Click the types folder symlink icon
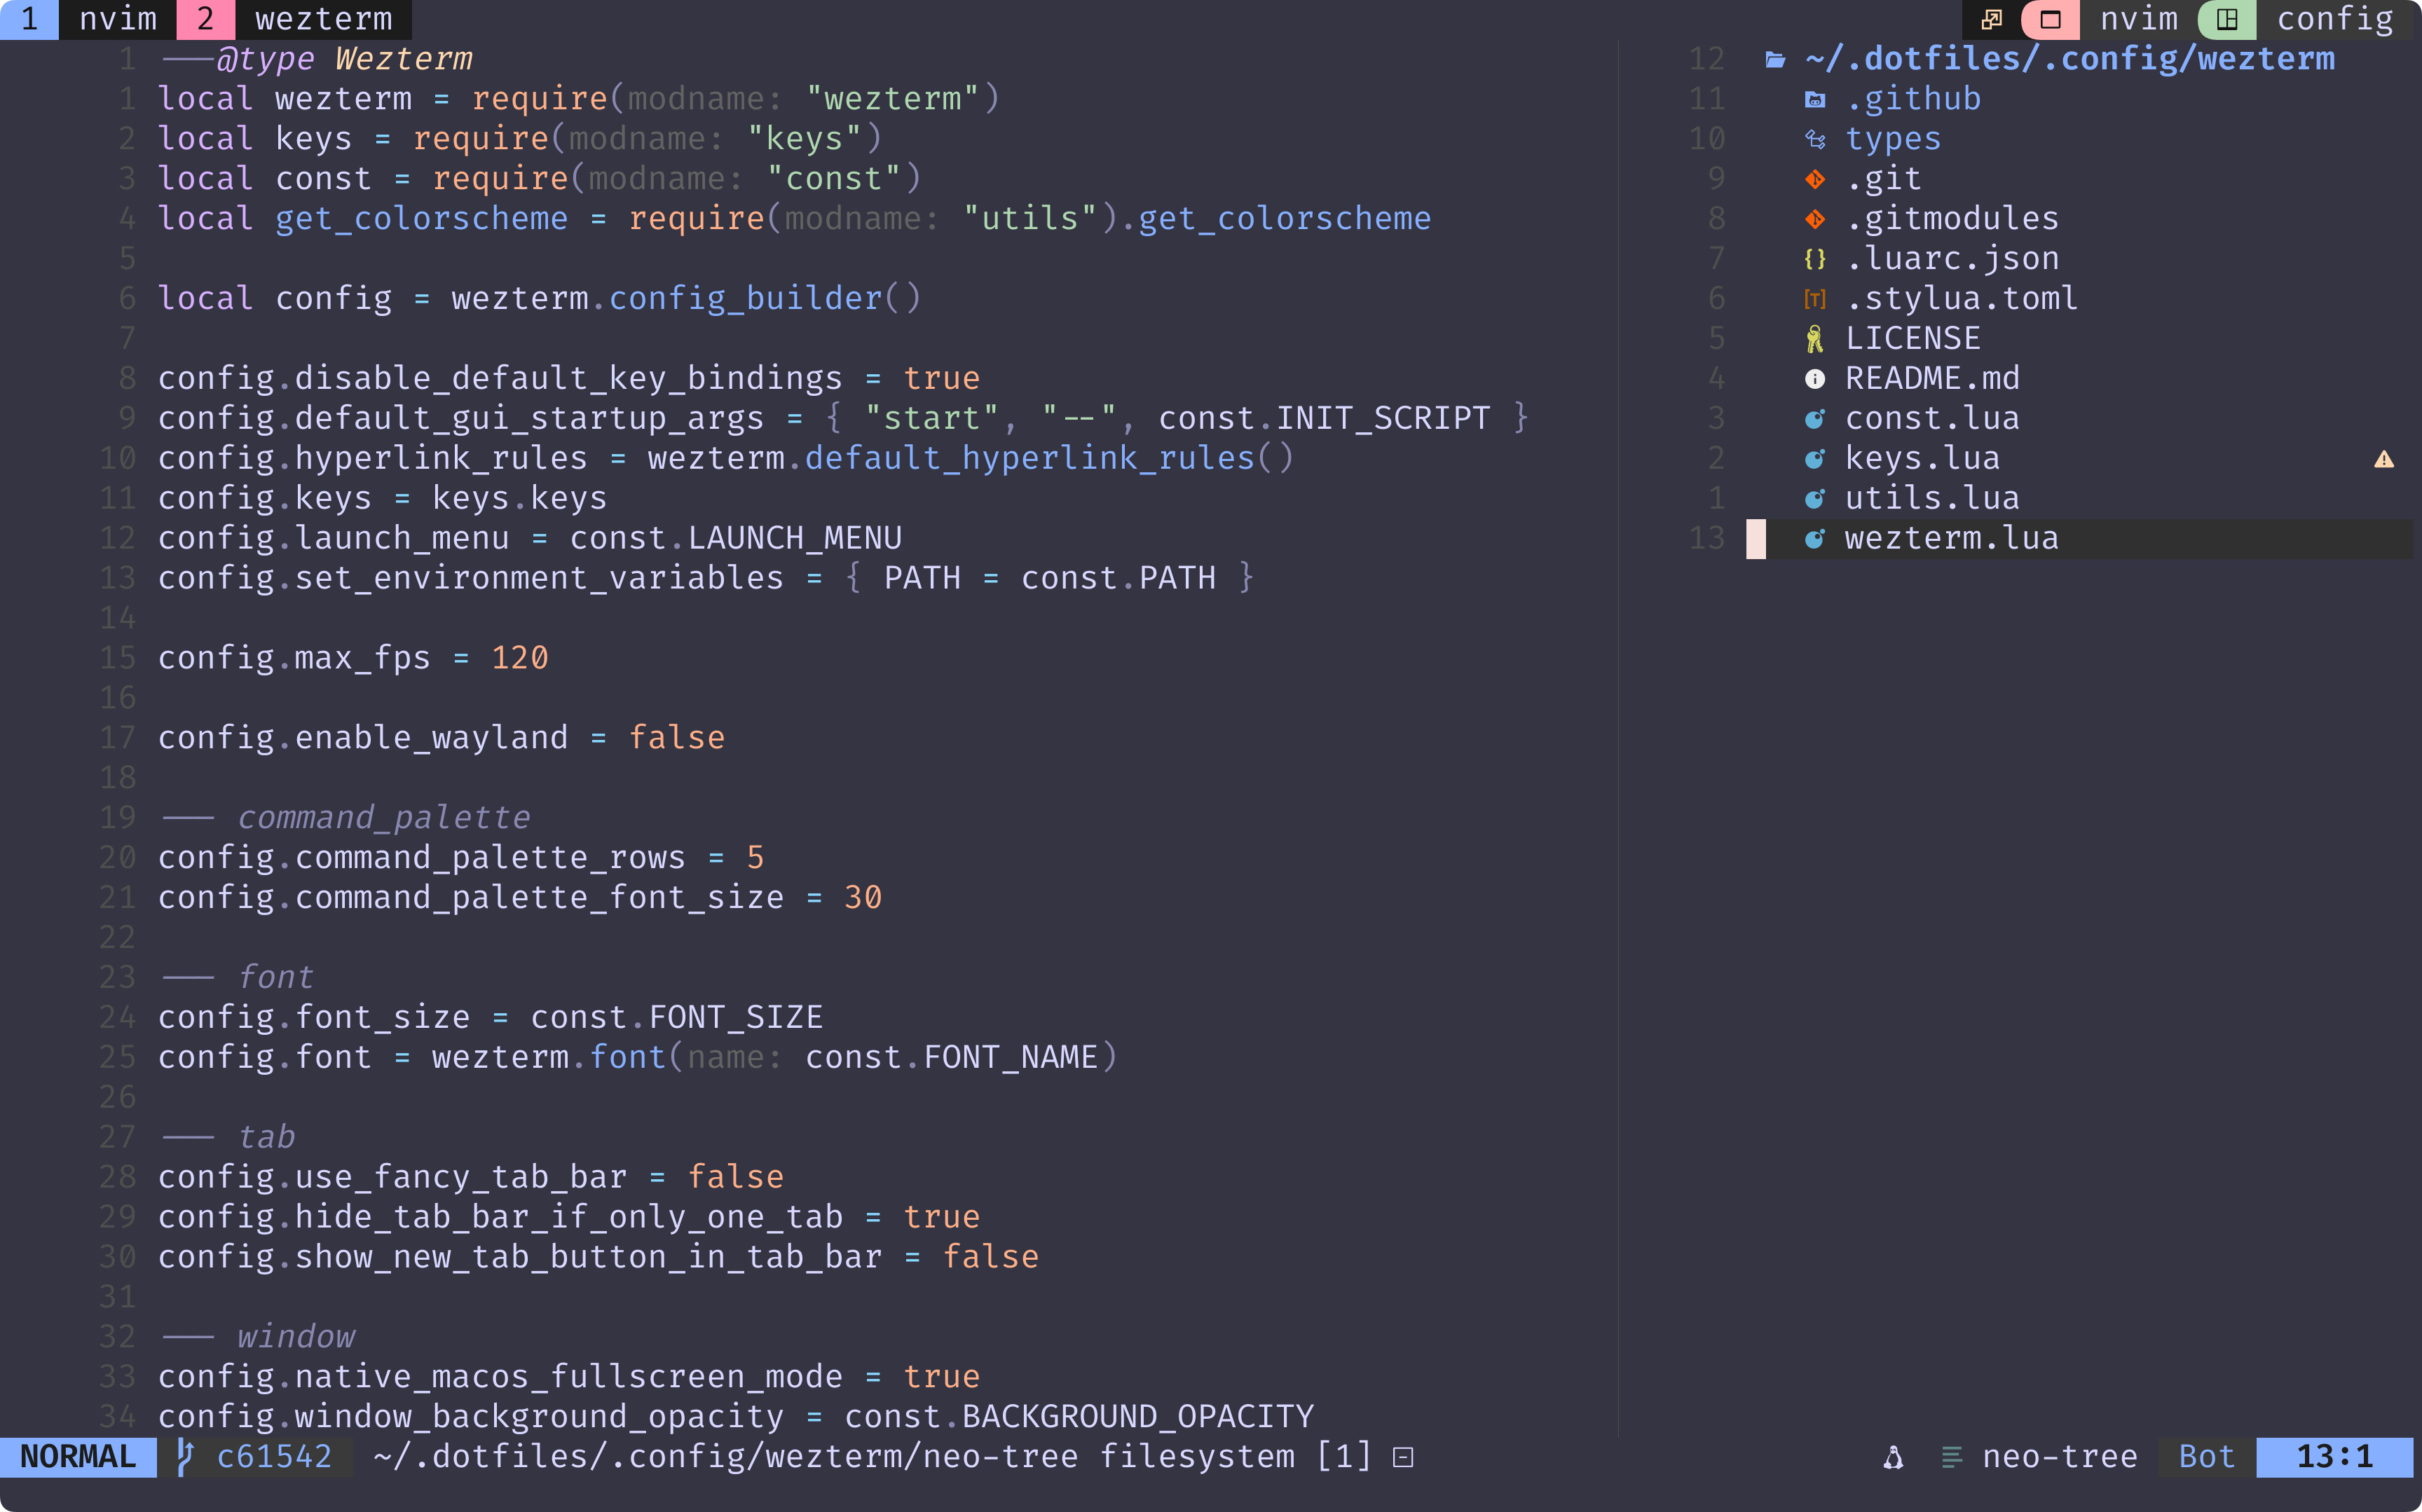The image size is (2422, 1512). click(1815, 139)
